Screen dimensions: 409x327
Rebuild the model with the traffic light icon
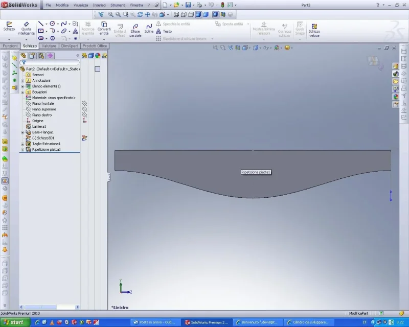pos(222,5)
